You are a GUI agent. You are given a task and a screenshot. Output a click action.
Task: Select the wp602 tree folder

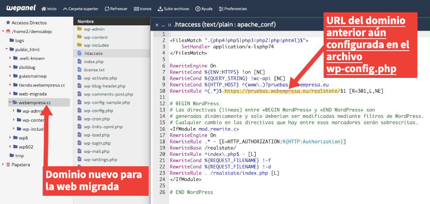(23, 147)
